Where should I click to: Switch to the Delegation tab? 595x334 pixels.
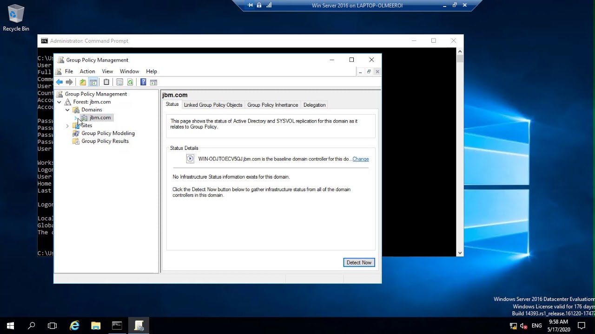pyautogui.click(x=314, y=105)
